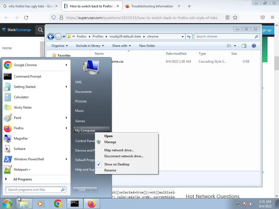Click the network tray icon
Screen dimensions: 279x209
(x=238, y=204)
